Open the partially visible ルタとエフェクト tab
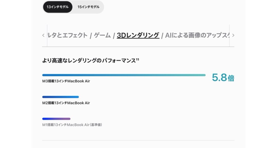This screenshot has width=263, height=148. pyautogui.click(x=68, y=35)
